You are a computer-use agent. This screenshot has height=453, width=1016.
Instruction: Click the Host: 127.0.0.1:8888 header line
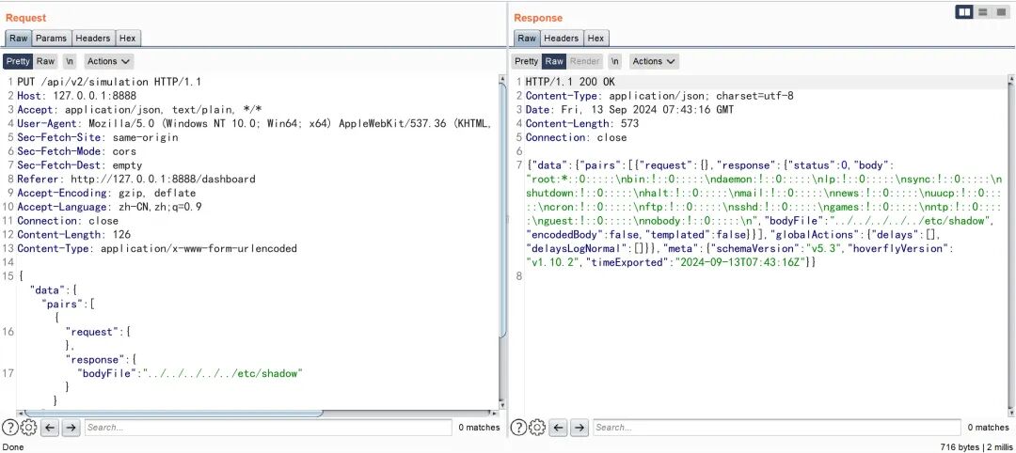[x=77, y=96]
